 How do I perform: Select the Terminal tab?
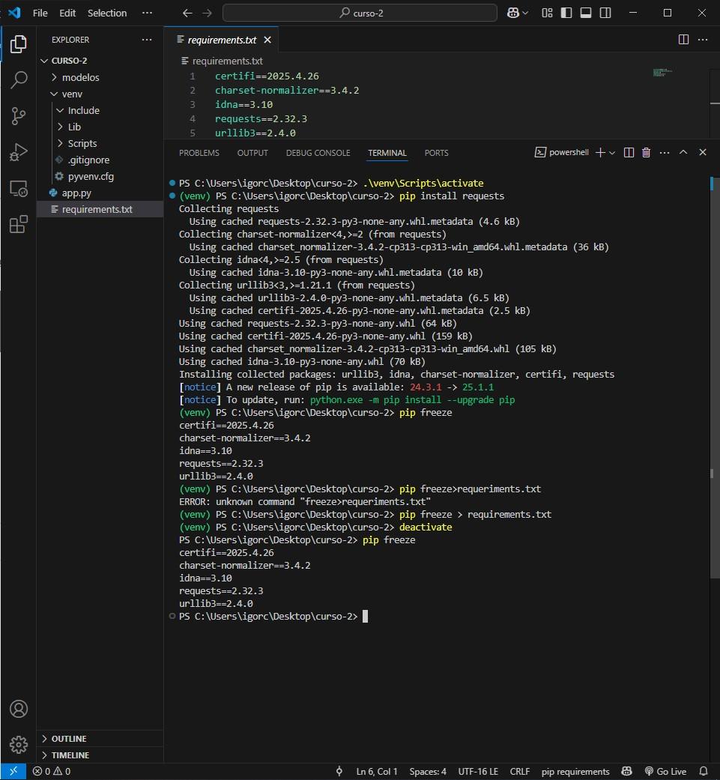tap(387, 153)
